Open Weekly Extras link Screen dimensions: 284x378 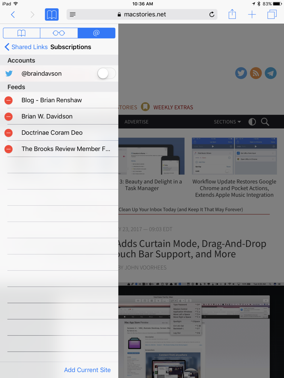click(x=173, y=107)
